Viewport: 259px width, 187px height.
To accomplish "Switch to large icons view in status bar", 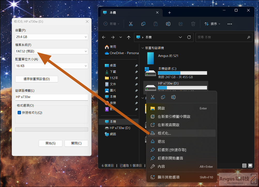I will [250, 166].
